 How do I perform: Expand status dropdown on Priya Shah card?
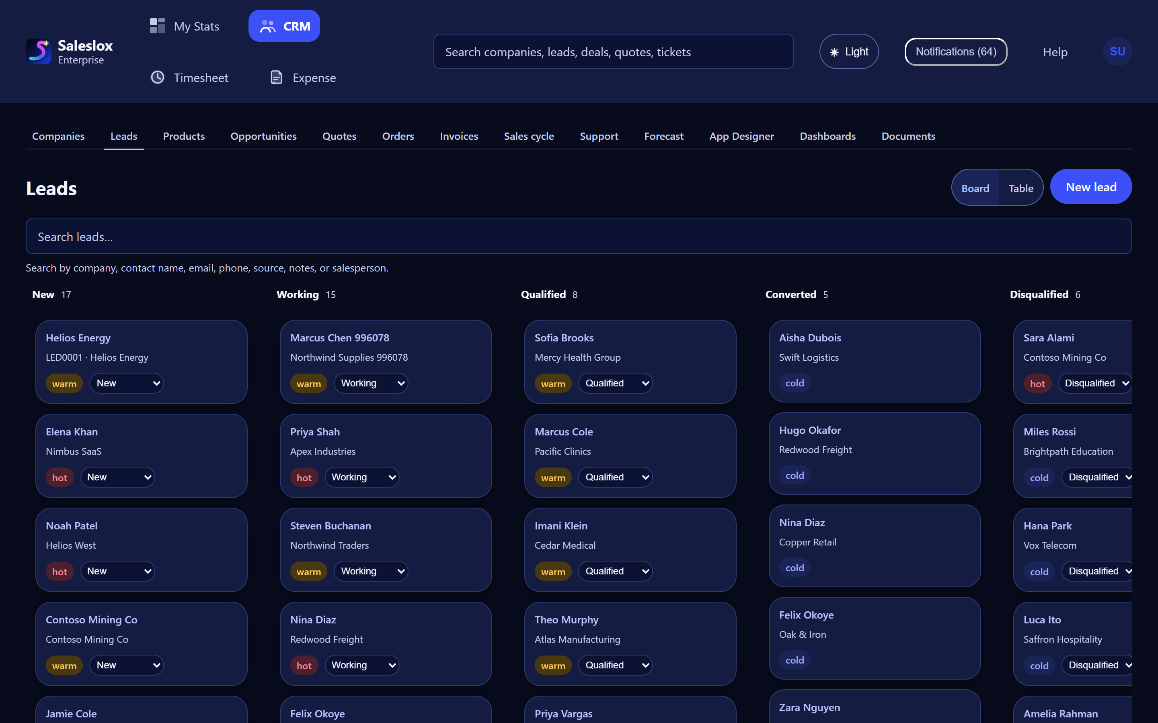click(362, 477)
